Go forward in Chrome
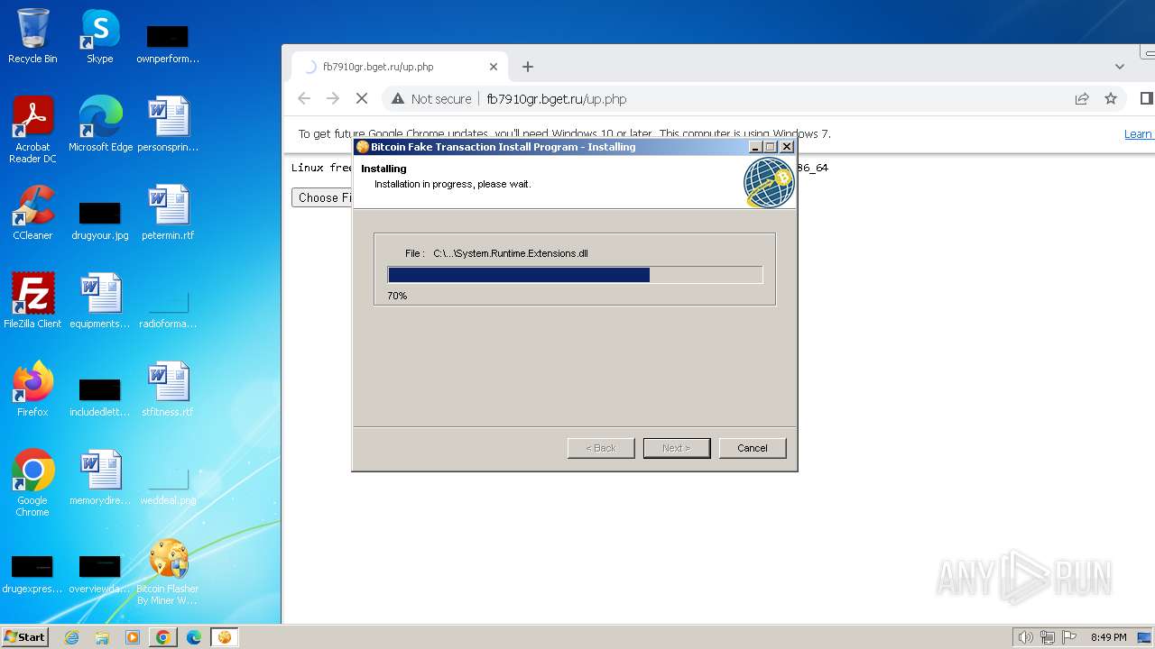The height and width of the screenshot is (649, 1155). pos(333,99)
